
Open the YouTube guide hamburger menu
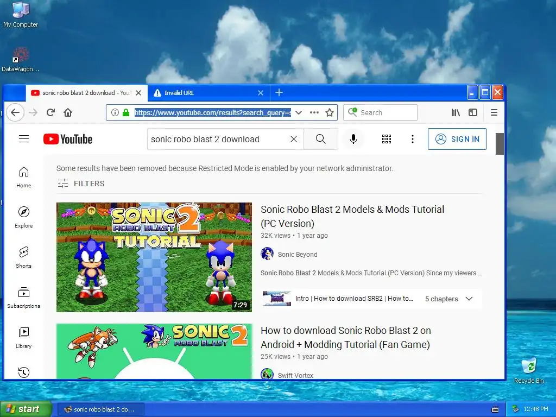(24, 138)
